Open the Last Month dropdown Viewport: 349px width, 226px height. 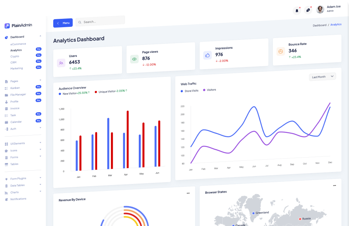click(x=322, y=77)
